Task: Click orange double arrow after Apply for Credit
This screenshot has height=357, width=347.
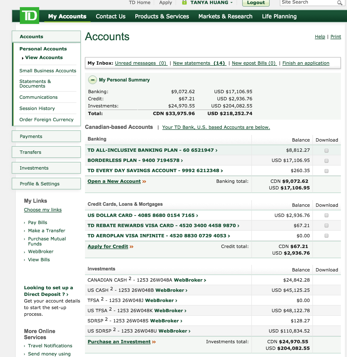Action: pyautogui.click(x=132, y=247)
